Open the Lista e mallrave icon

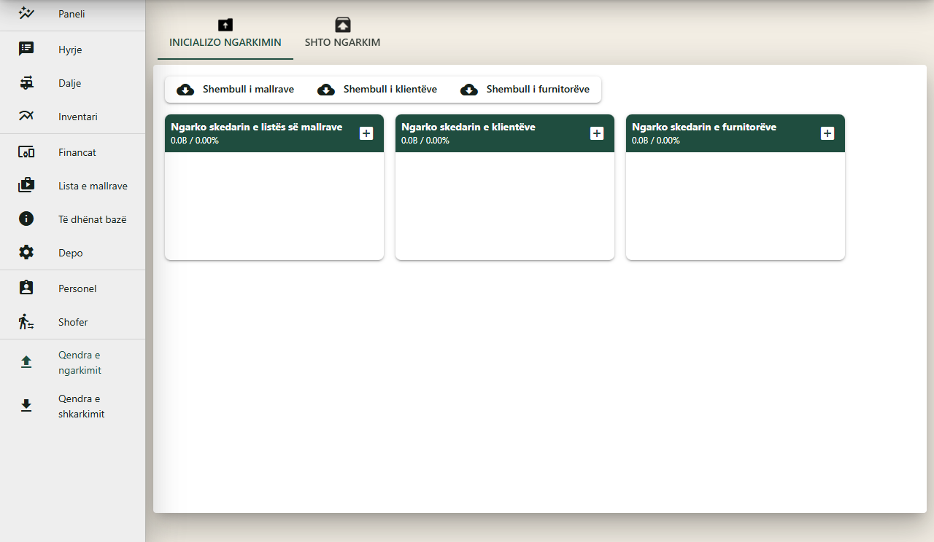coord(26,186)
